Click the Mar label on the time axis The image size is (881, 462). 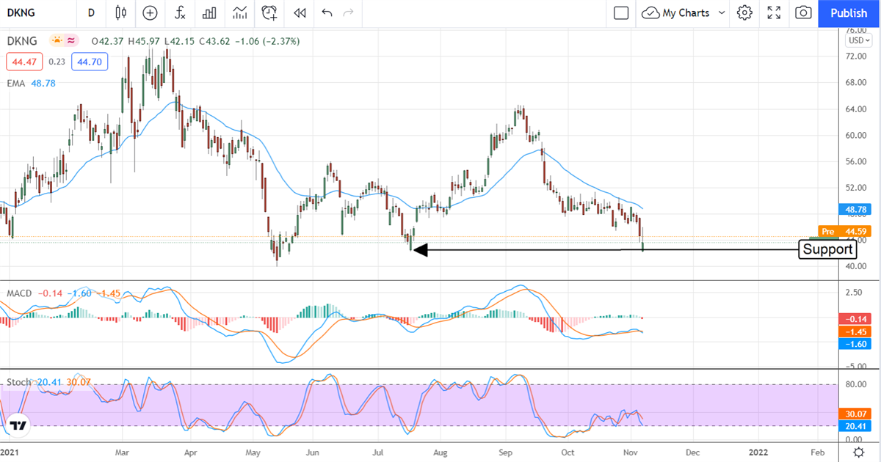(123, 452)
